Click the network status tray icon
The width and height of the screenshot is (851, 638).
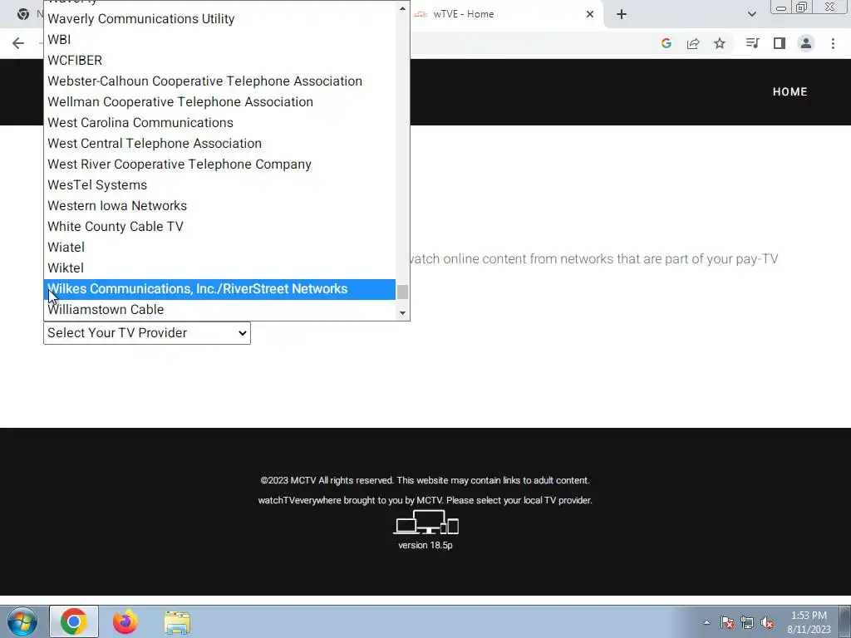point(747,622)
